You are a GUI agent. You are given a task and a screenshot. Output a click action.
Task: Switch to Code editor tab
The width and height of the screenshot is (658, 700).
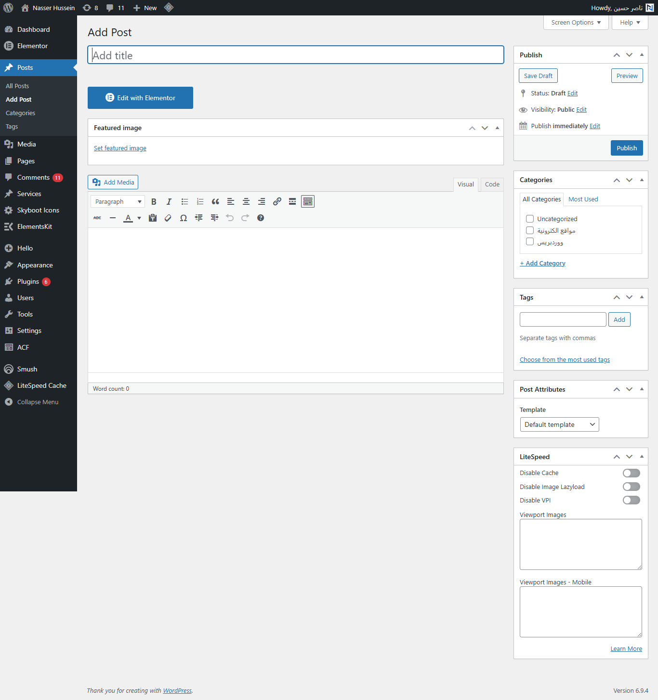[492, 185]
